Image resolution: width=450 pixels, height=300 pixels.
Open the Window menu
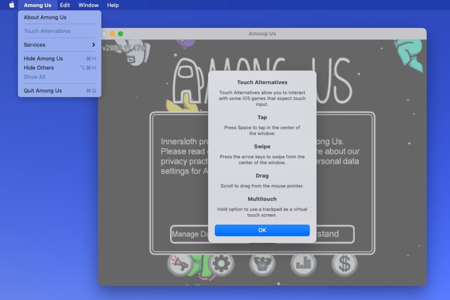tap(89, 5)
